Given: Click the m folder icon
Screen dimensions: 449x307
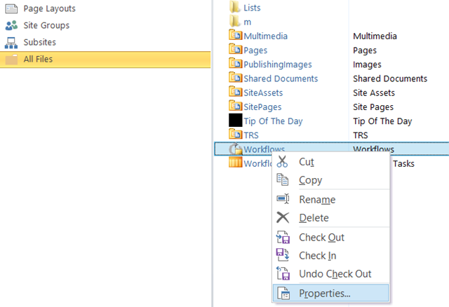Looking at the screenshot, I should point(235,21).
